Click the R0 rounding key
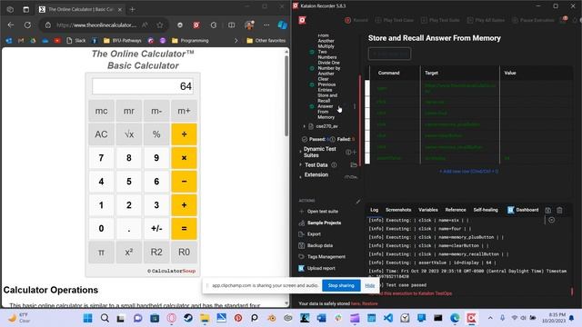582x327 pixels. (184, 253)
